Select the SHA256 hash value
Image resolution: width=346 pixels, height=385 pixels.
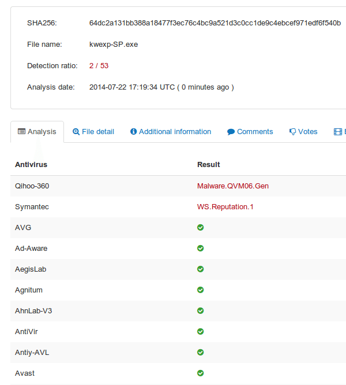pyautogui.click(x=215, y=23)
